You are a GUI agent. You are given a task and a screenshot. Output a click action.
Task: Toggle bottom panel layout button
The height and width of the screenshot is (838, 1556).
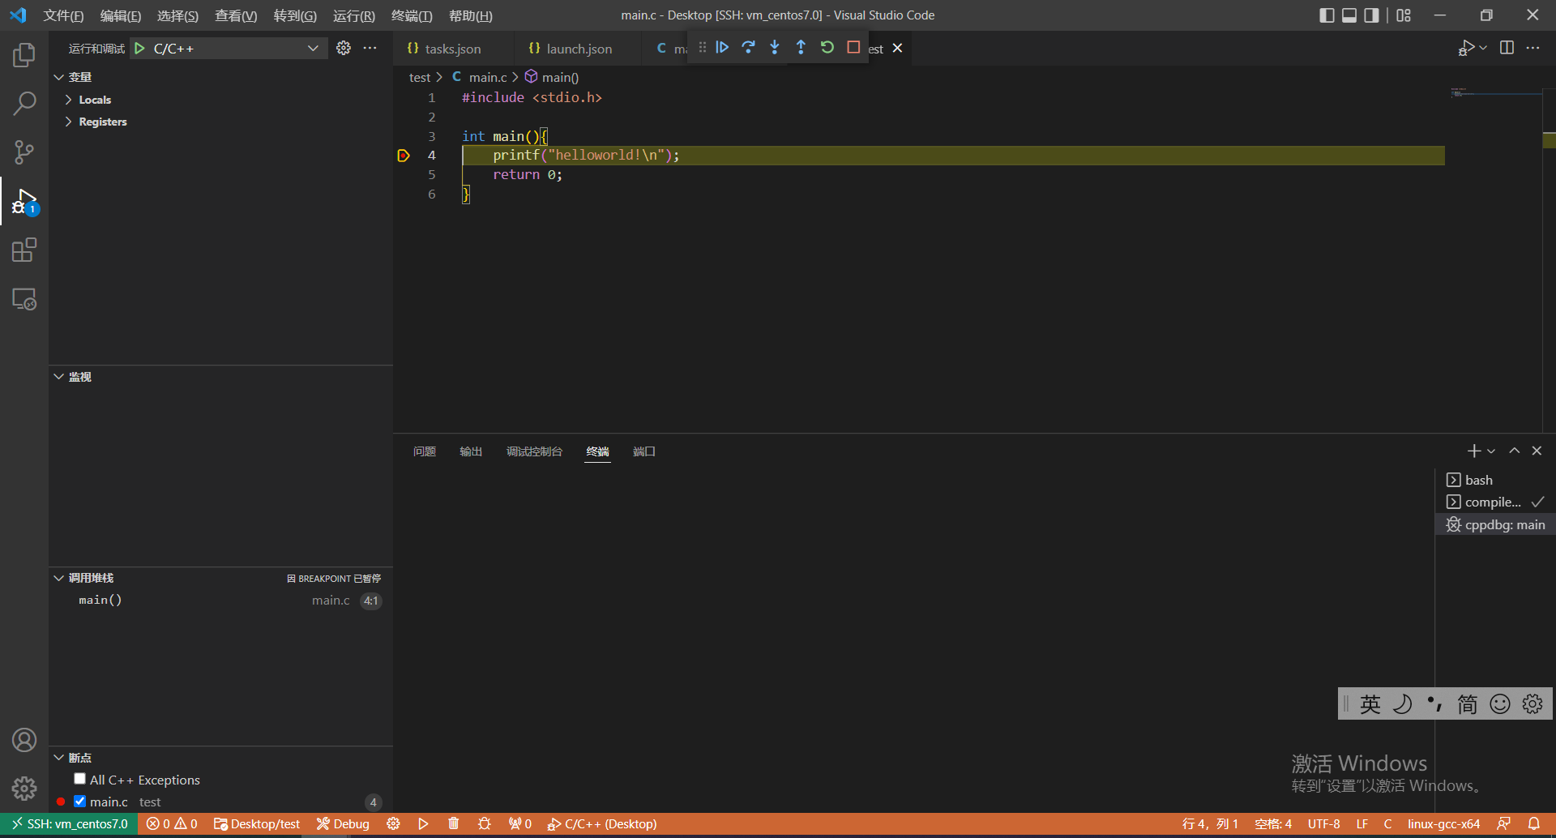(1349, 15)
